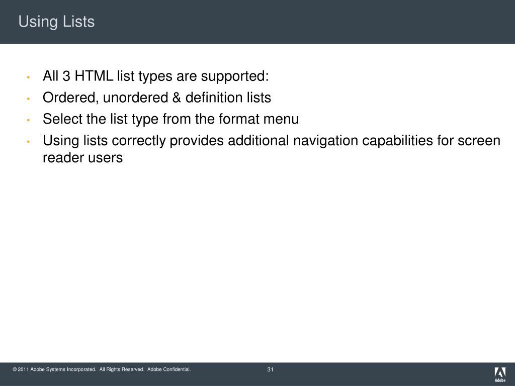This screenshot has width=515, height=386.
Task: Click slide number 31 in footer
Action: click(270, 369)
